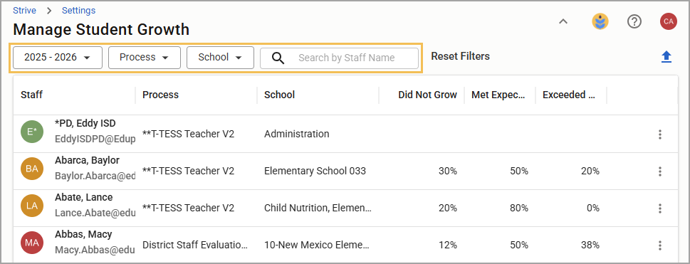Collapse header with the up chevron
The width and height of the screenshot is (690, 264).
pos(563,21)
